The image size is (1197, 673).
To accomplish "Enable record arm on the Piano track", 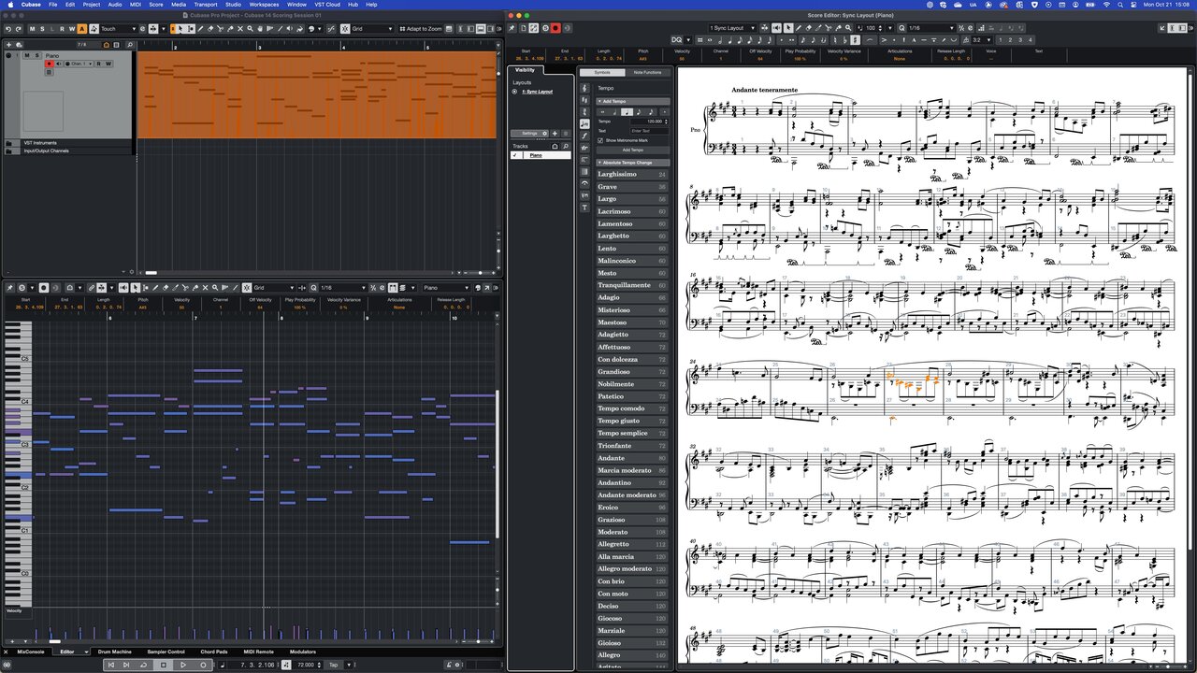I will [x=49, y=64].
